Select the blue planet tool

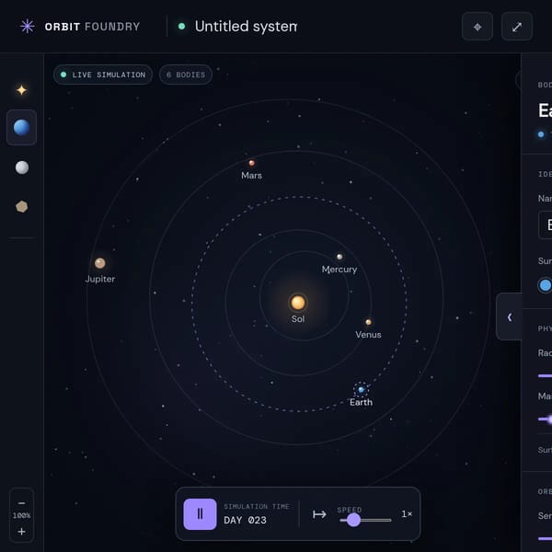[21, 128]
